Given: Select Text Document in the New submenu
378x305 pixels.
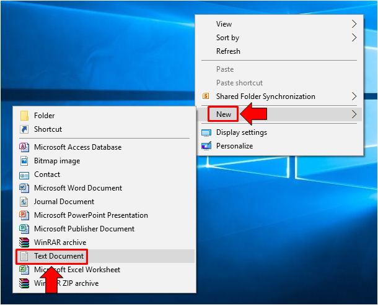Looking at the screenshot, I should click(x=105, y=256).
